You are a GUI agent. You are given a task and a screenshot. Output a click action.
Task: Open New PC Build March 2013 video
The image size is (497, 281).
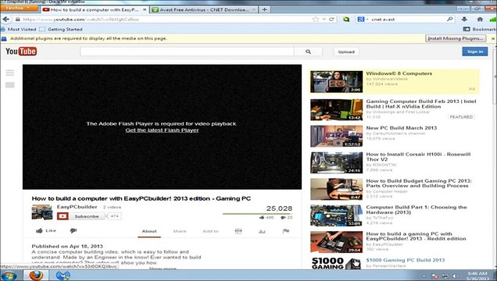[x=402, y=128]
